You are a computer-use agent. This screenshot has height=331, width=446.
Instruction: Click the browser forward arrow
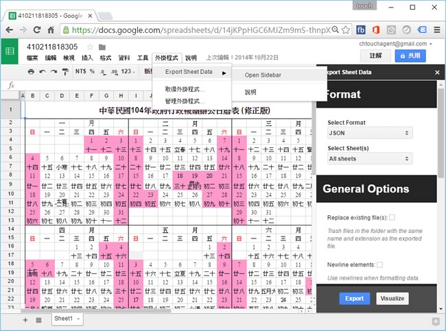23,30
